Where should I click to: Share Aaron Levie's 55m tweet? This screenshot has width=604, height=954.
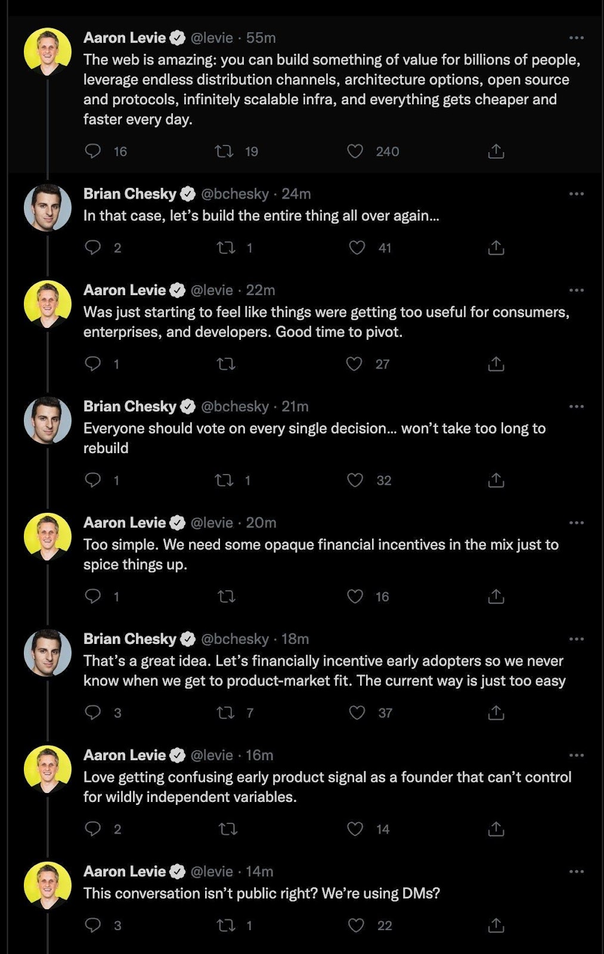tap(496, 151)
